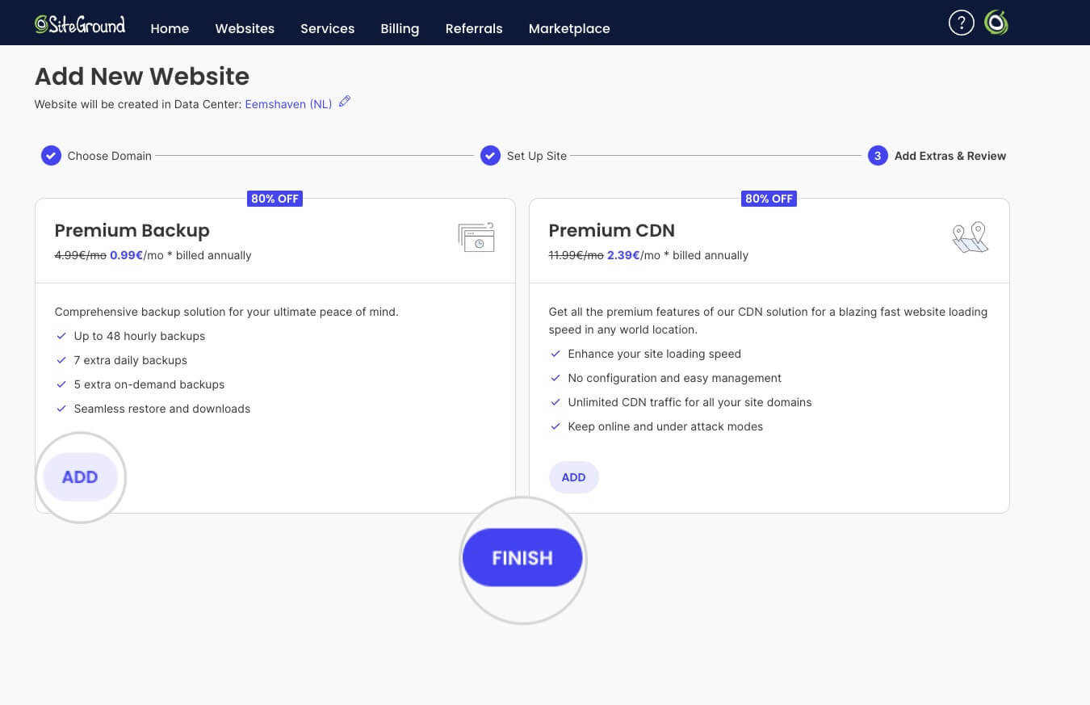
Task: Click the 80% OFF badge on Premium Backup
Action: click(x=275, y=199)
